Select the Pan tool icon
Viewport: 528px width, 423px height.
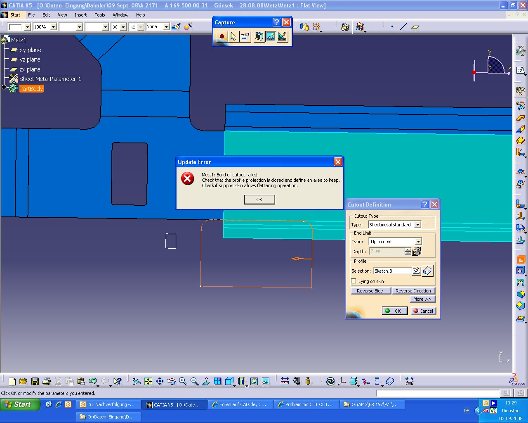click(x=160, y=381)
